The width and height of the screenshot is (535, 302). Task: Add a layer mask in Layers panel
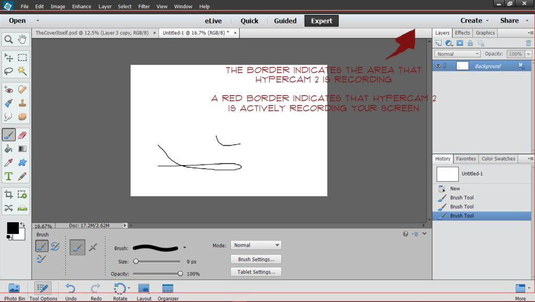click(x=460, y=43)
